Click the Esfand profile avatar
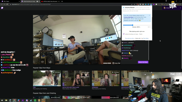 (164, 8)
